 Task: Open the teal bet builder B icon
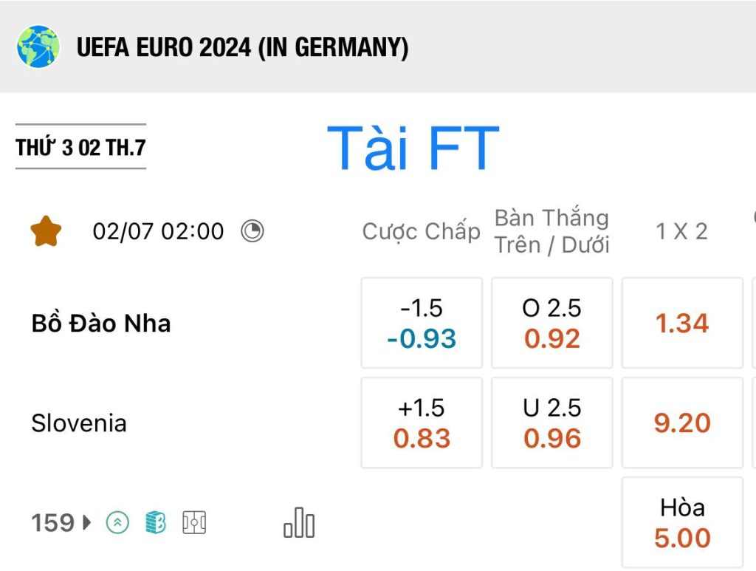pos(156,523)
